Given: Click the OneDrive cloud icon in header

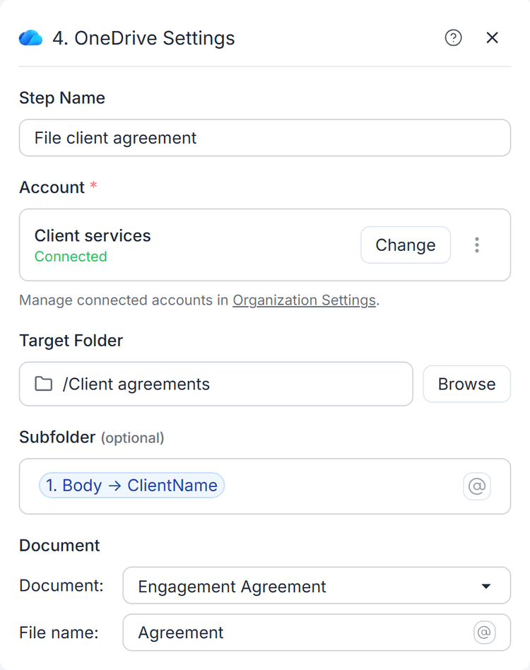Looking at the screenshot, I should tap(31, 38).
